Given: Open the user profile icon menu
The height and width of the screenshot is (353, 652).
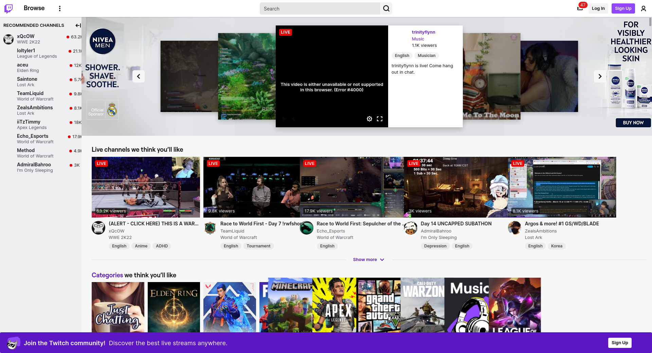Looking at the screenshot, I should coord(643,8).
